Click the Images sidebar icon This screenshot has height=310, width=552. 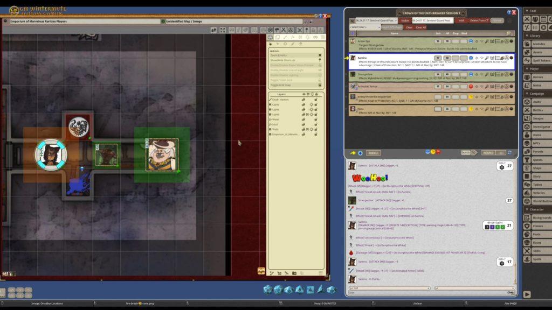click(527, 118)
